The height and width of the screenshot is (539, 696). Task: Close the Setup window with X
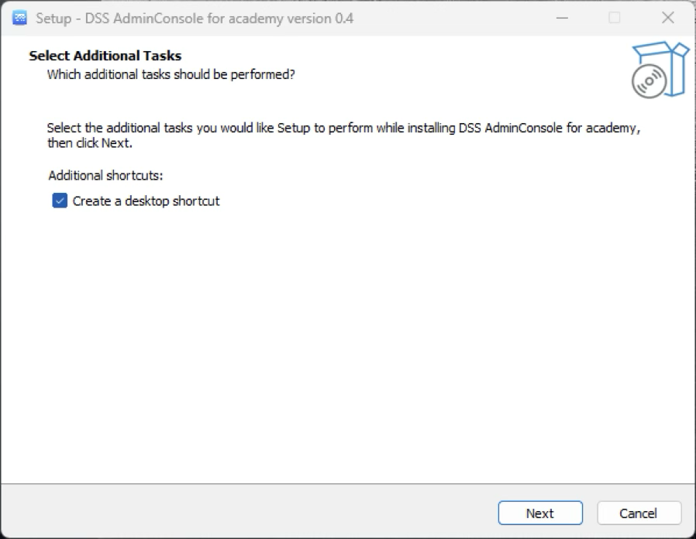point(667,18)
